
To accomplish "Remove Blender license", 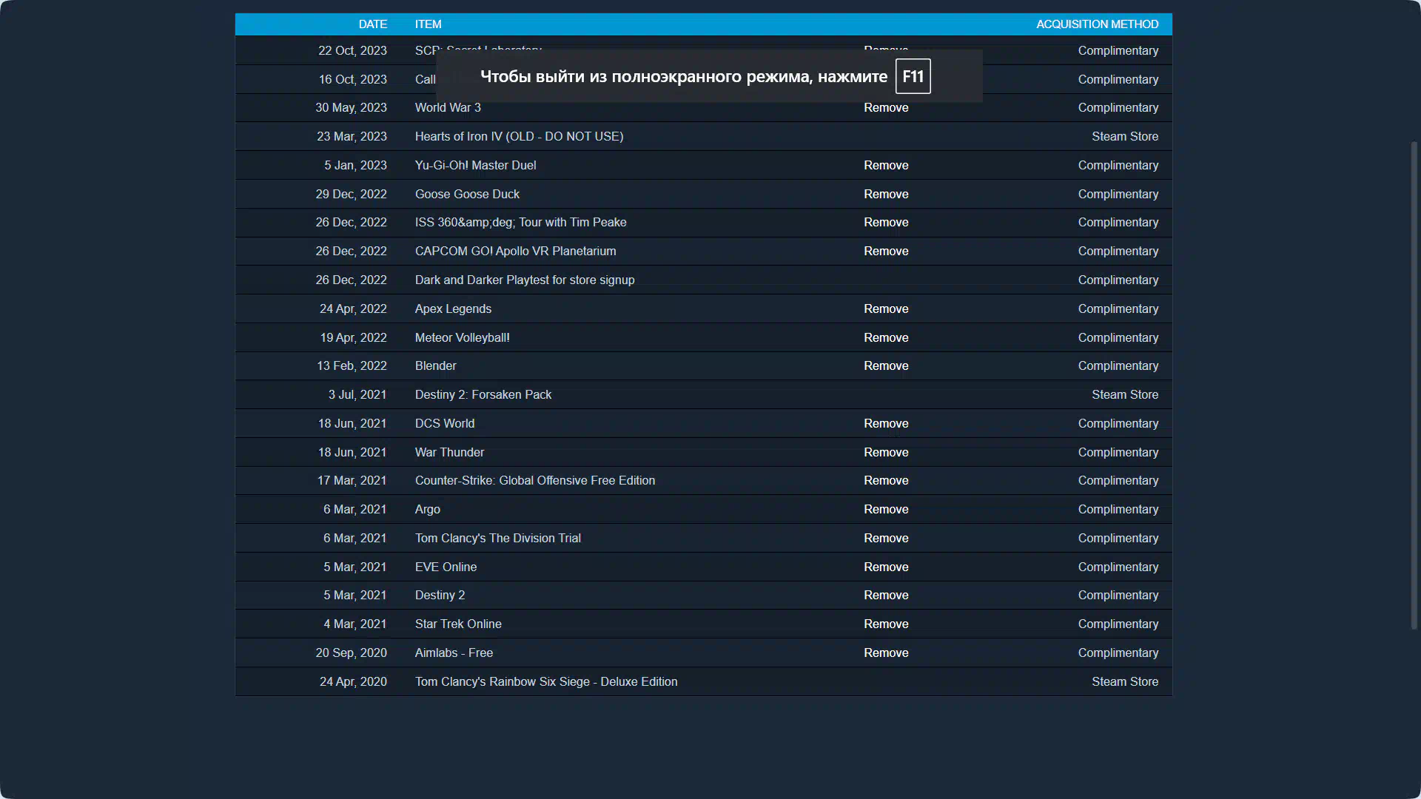I will (x=886, y=366).
